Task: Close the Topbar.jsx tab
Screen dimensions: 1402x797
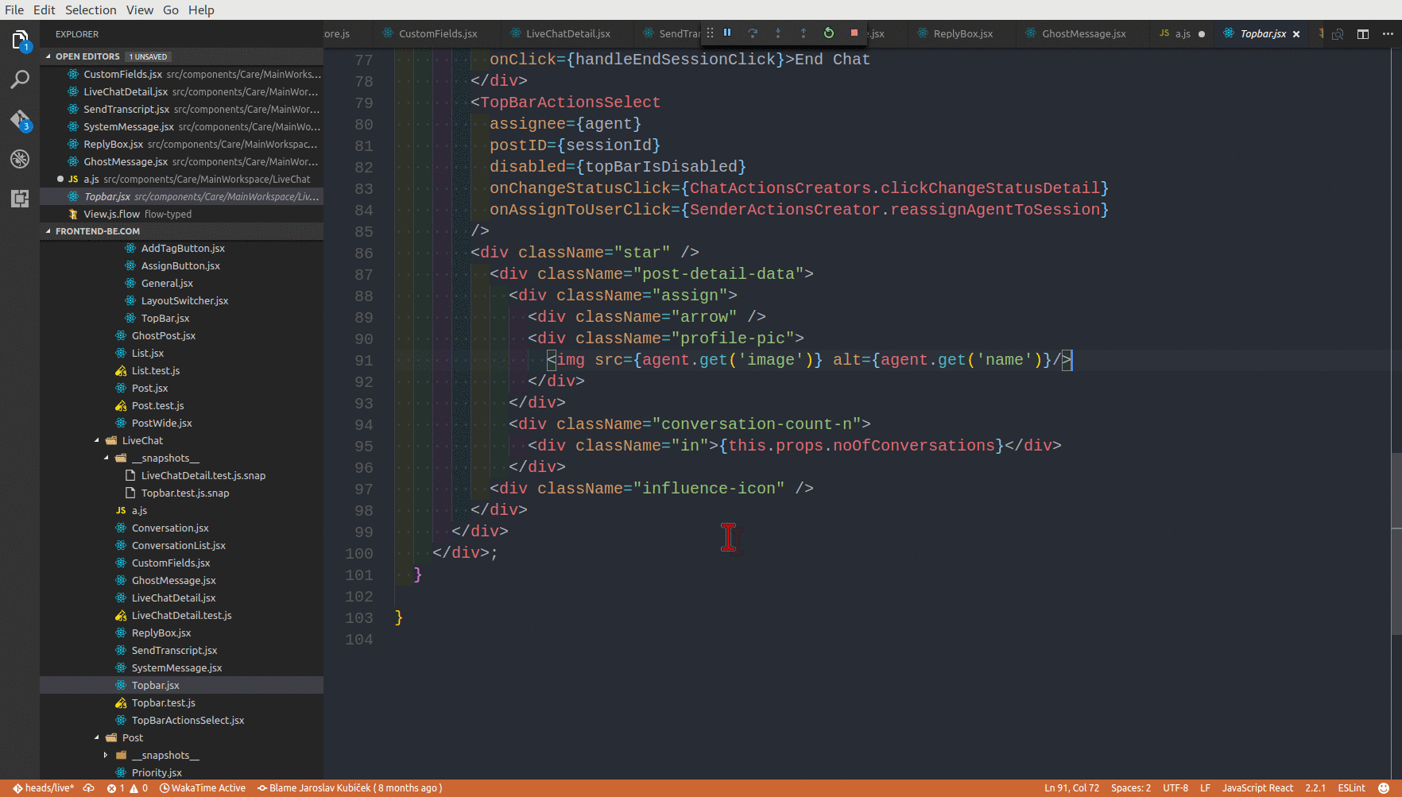Action: 1296,33
